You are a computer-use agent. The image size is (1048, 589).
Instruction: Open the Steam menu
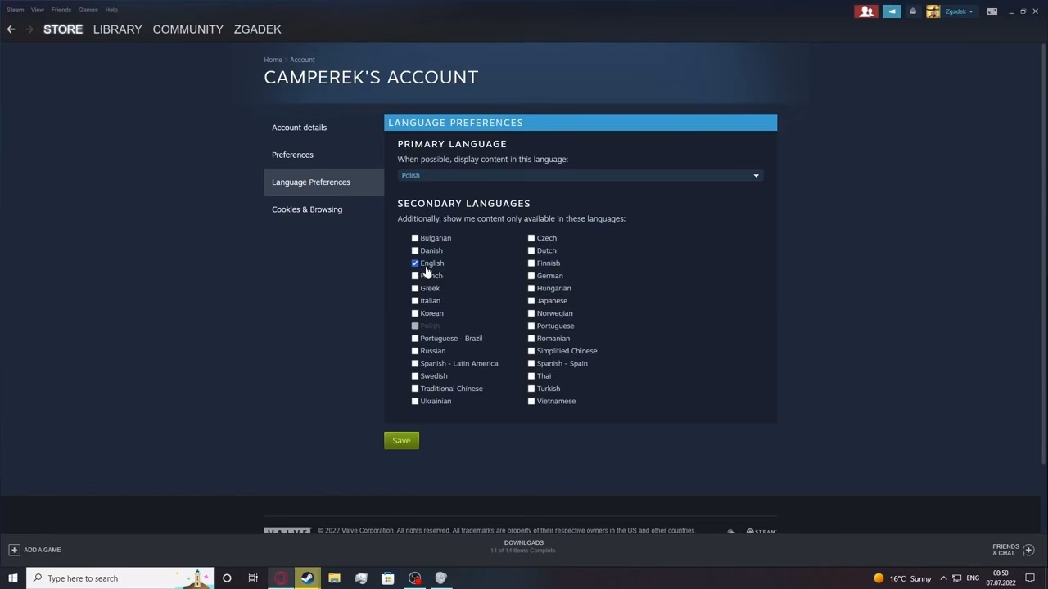[15, 10]
